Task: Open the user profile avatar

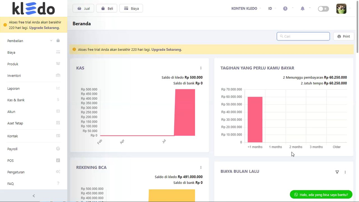Action: coord(341,9)
